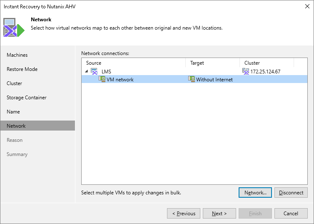Click the VM network adapter icon
The height and width of the screenshot is (224, 314).
click(102, 79)
